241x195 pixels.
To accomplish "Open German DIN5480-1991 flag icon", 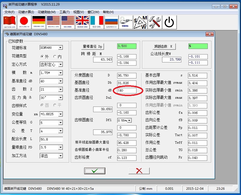I will [x=39, y=22].
